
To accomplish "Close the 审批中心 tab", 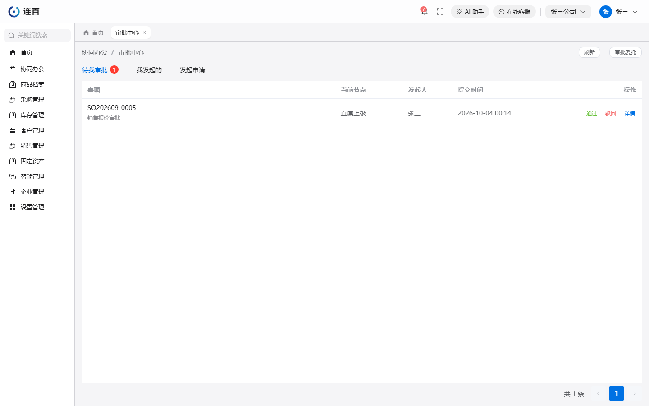I will click(144, 32).
